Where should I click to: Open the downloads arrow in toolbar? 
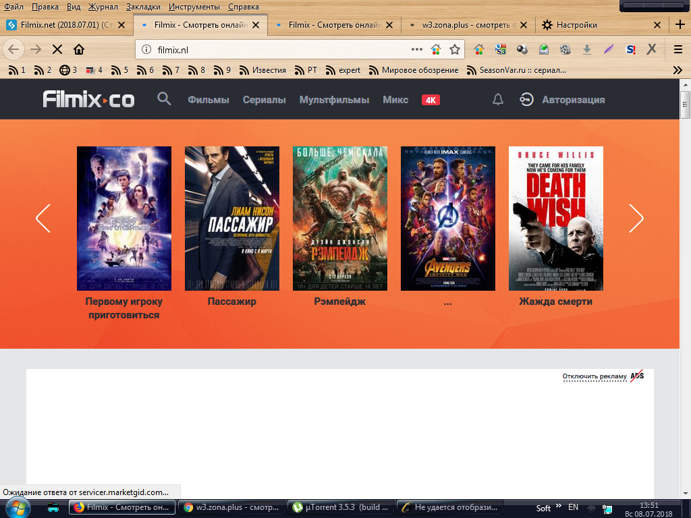tap(587, 49)
